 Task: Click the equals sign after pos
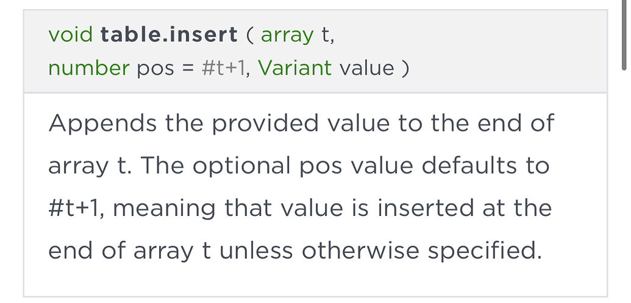tap(188, 68)
